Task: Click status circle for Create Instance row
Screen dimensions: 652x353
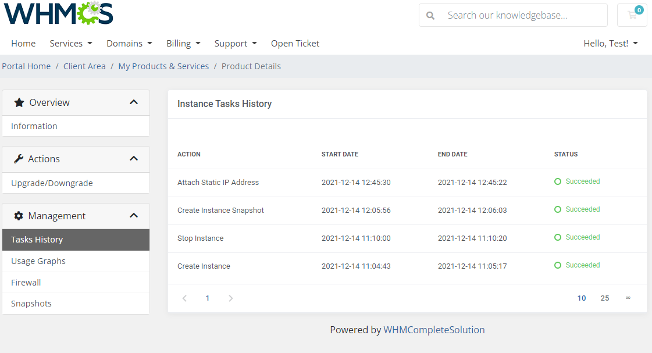Action: coord(558,265)
